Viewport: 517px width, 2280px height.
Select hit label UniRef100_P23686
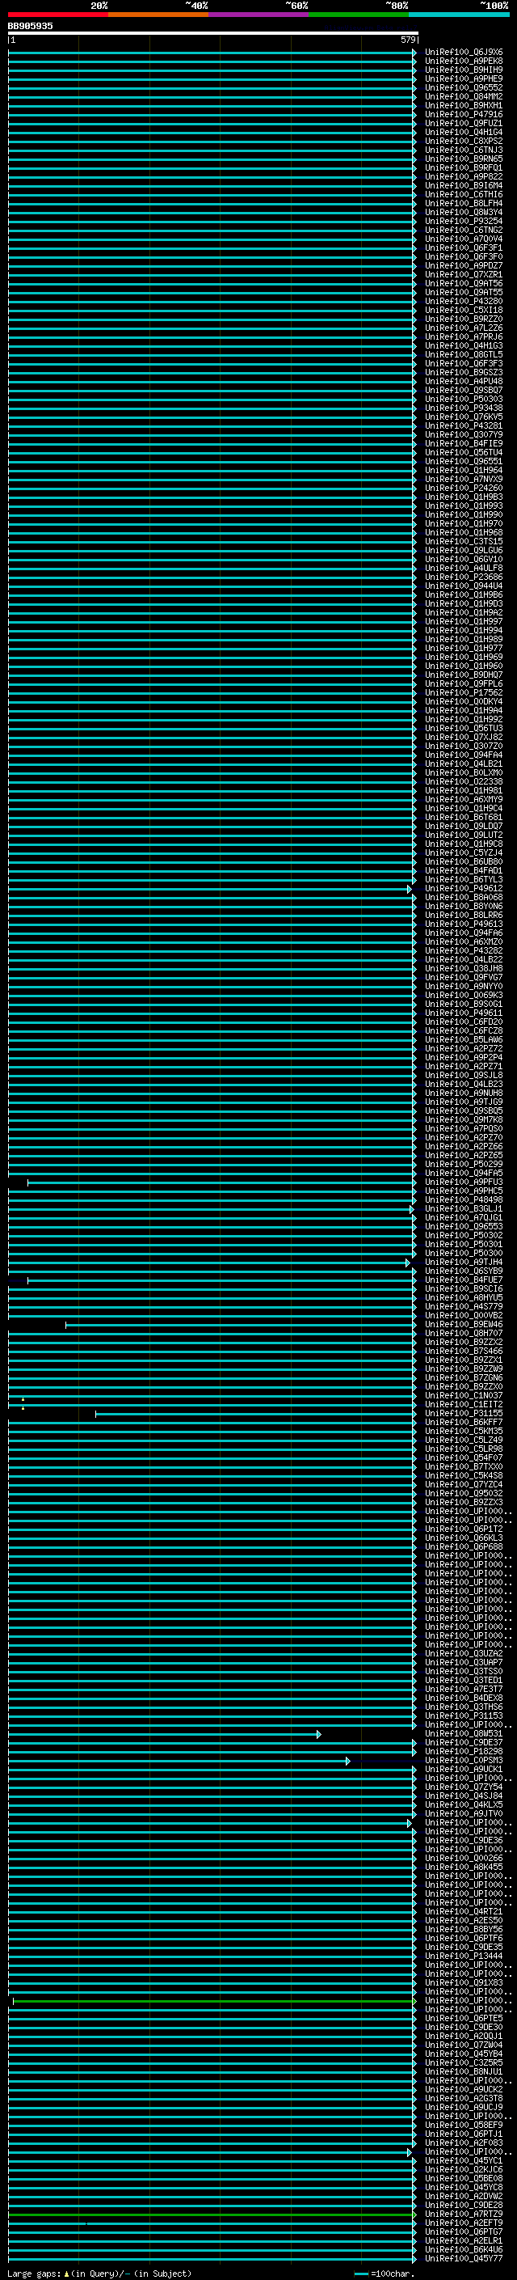tap(464, 577)
